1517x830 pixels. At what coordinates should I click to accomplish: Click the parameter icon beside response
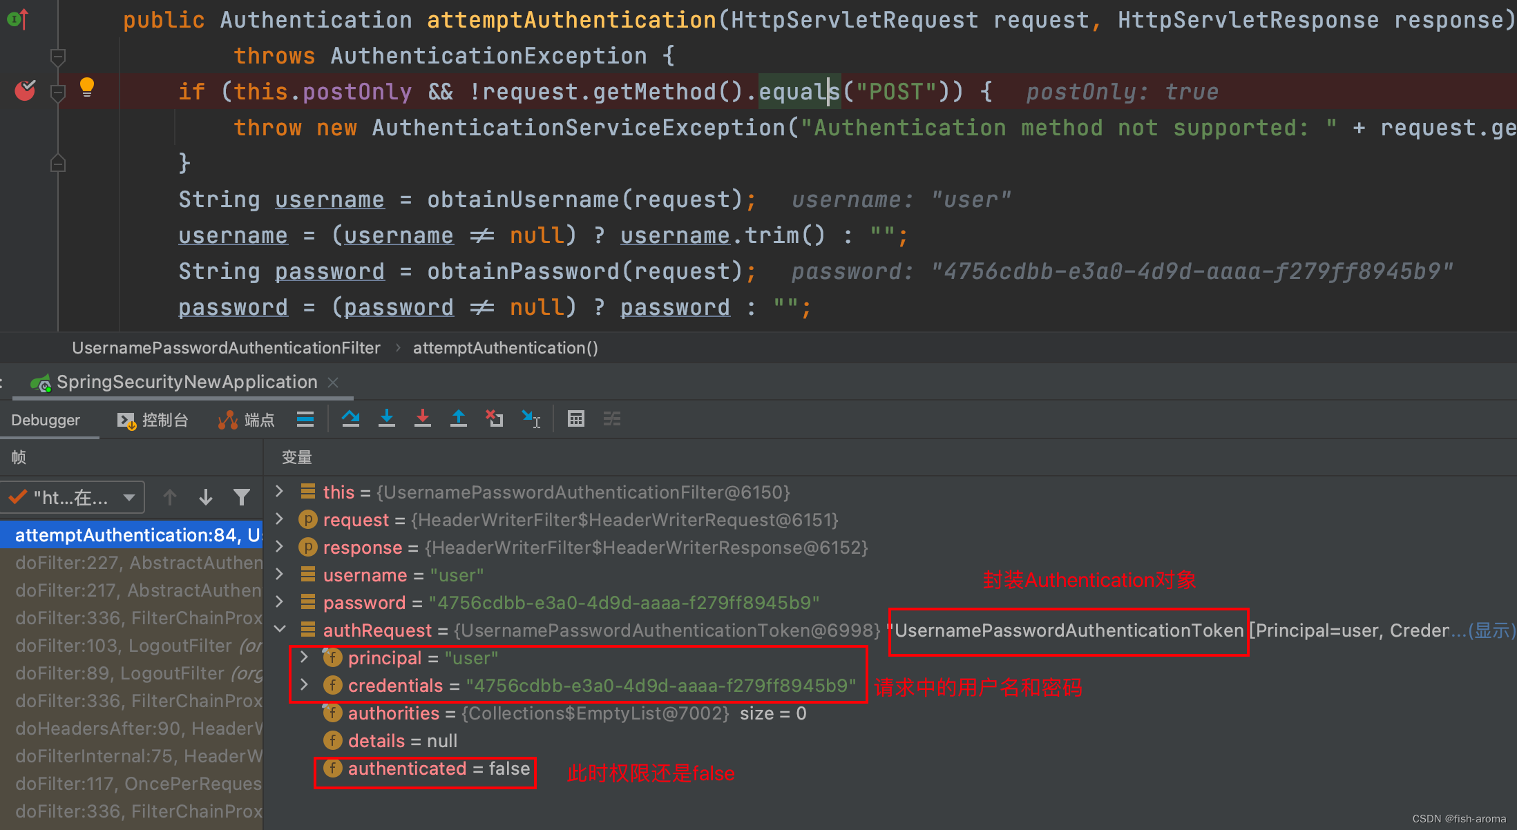point(307,547)
